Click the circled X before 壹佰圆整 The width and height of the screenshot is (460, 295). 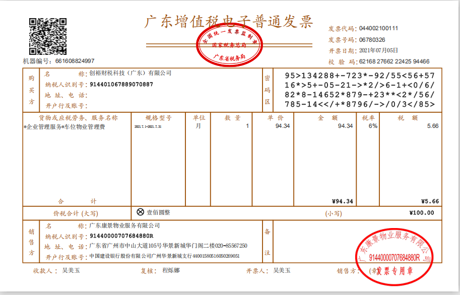(141, 212)
